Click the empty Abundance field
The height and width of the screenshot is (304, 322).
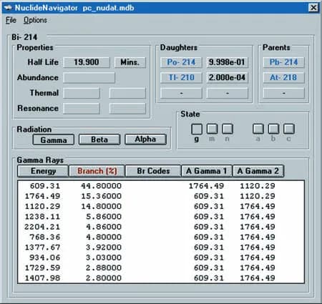pos(89,77)
